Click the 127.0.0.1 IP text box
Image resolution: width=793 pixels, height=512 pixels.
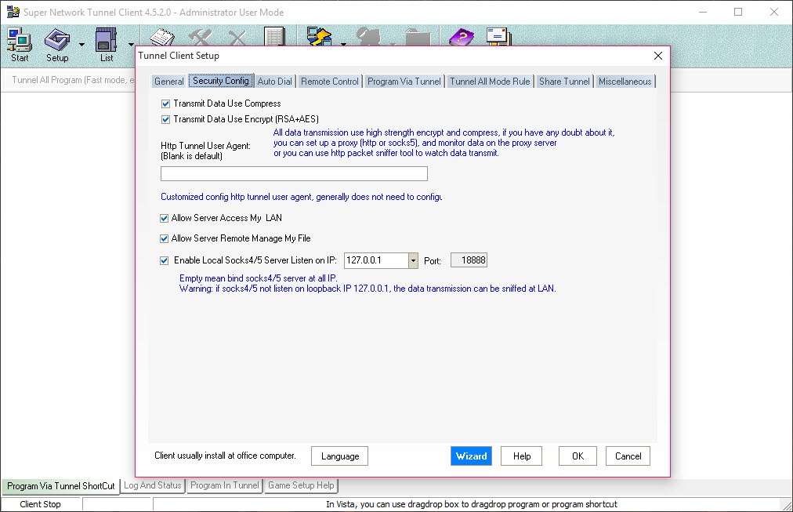(377, 260)
